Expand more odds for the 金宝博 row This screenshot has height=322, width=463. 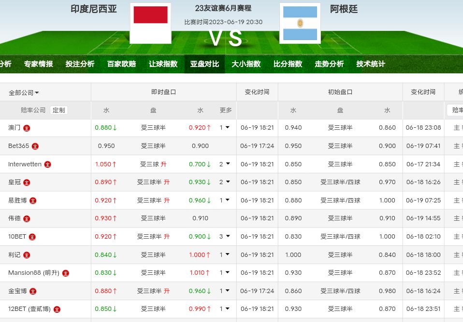pyautogui.click(x=225, y=291)
